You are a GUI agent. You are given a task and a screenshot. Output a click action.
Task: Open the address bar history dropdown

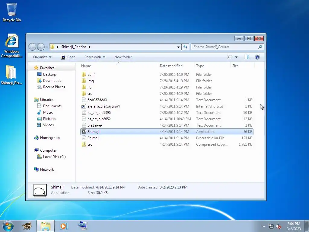coord(178,47)
